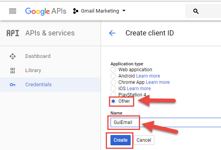Select the Other radio button

113,101
